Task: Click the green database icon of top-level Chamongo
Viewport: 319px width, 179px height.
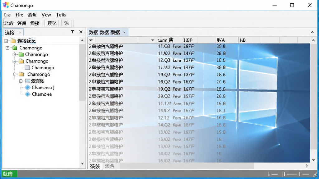Action: click(15, 48)
